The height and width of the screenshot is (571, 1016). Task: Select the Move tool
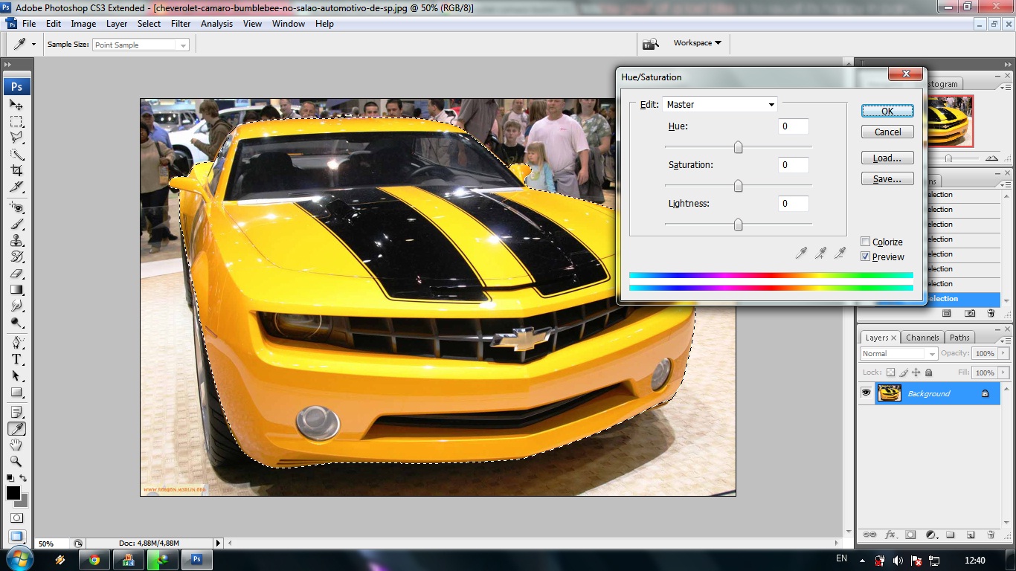[x=16, y=106]
